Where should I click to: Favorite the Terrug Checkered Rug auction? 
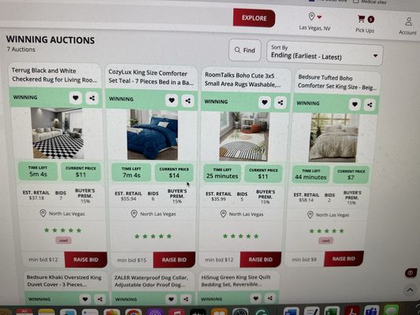[76, 98]
